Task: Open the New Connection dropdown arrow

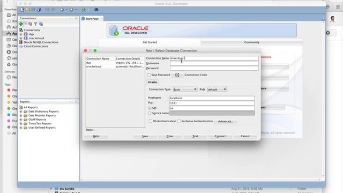Action: [26, 24]
